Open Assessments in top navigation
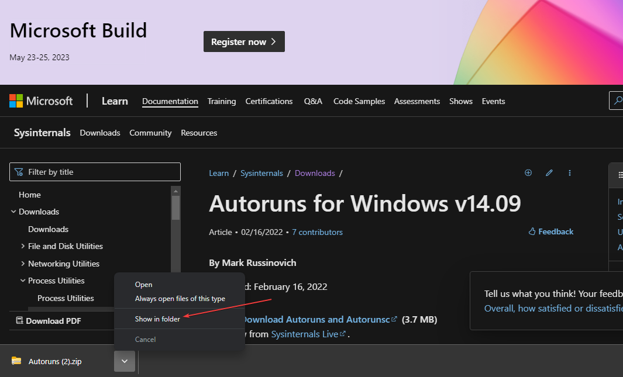Image resolution: width=623 pixels, height=377 pixels. tap(417, 101)
